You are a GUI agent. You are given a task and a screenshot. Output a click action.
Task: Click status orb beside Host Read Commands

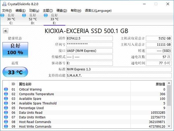click(6, 122)
